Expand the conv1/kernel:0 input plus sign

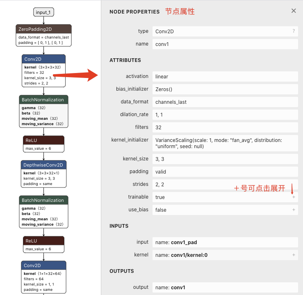pos(294,255)
